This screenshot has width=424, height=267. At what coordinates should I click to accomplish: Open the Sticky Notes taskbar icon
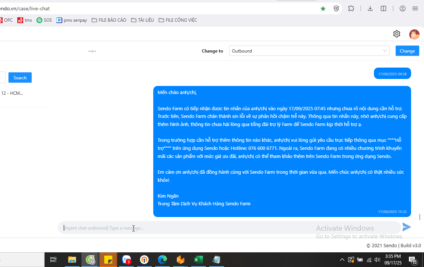coord(108,260)
